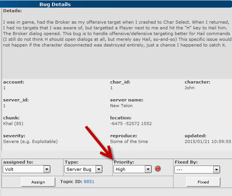232x196 pixels.
Task: Click the value under the char_id label
Action: [112, 88]
